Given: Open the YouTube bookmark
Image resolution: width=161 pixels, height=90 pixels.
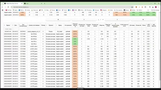Looking at the screenshot, I should [8, 10].
